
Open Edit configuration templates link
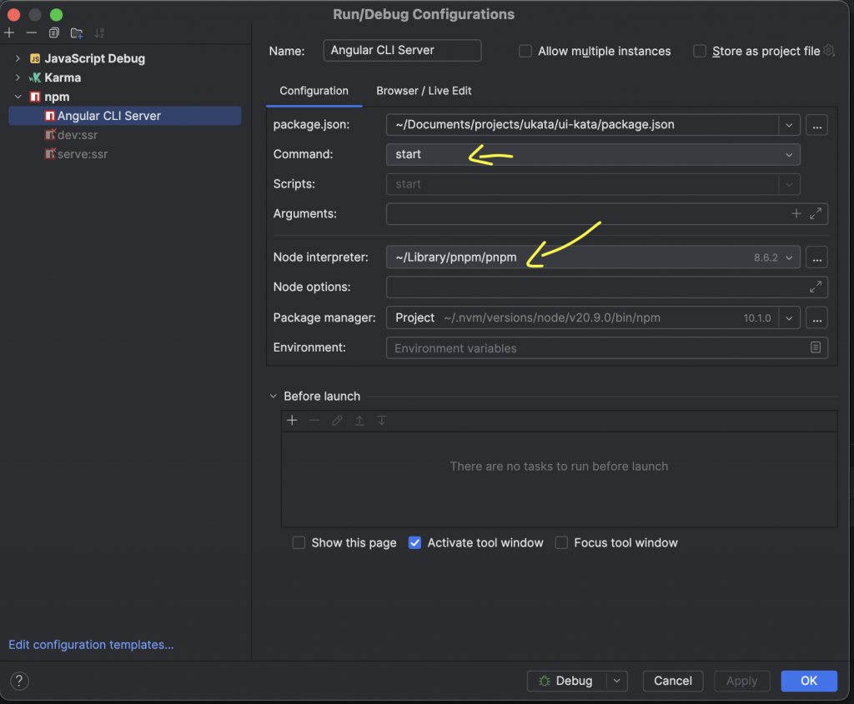point(91,645)
